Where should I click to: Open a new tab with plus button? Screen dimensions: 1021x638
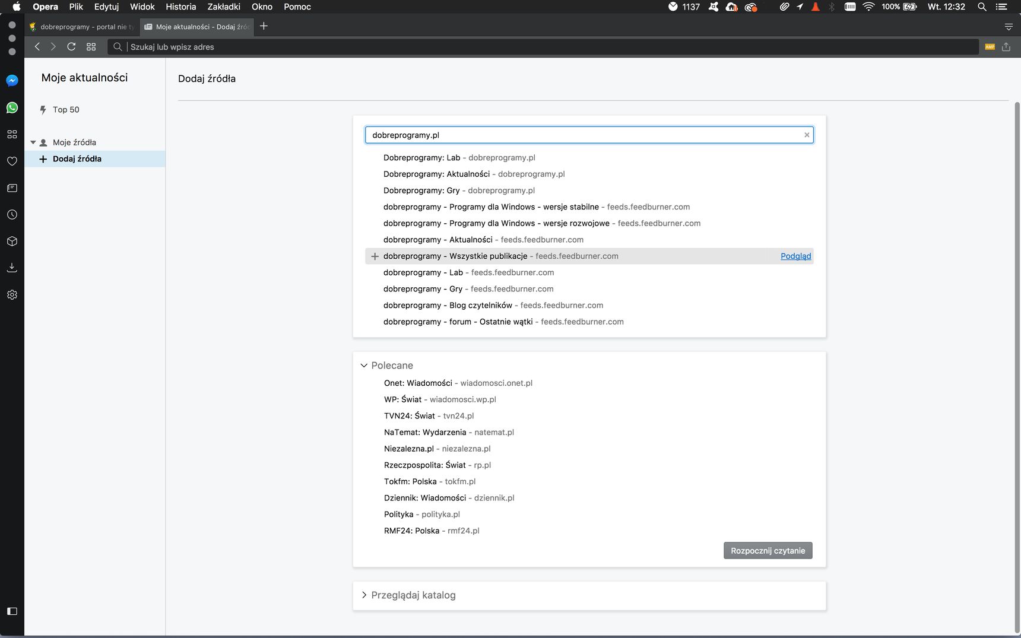[x=264, y=26]
